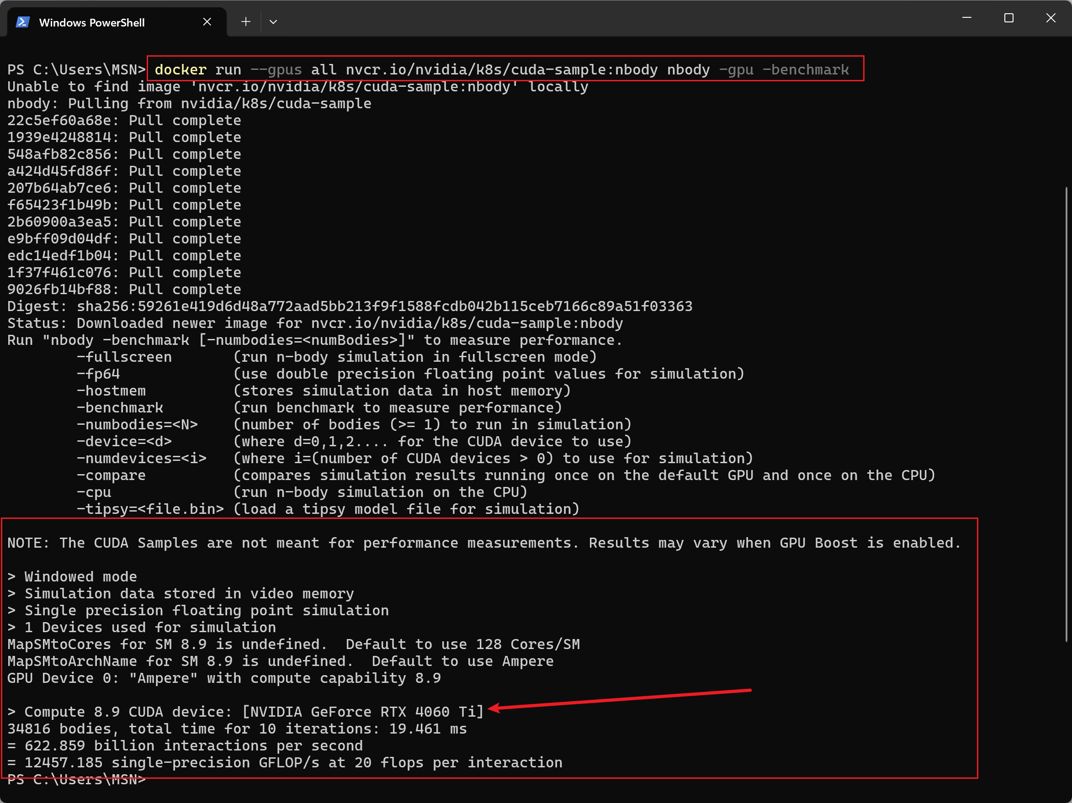Minimize the terminal window
1072x803 pixels.
[x=967, y=18]
